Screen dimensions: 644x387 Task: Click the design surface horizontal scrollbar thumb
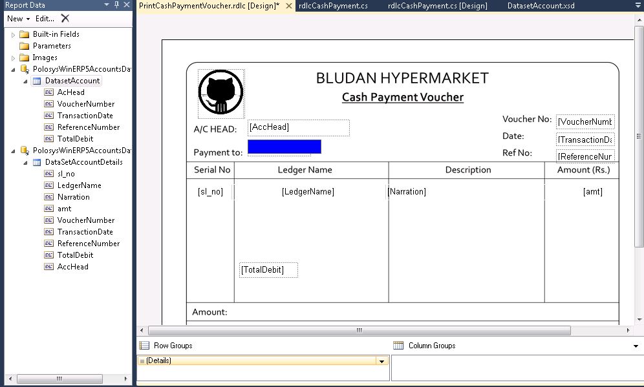coord(360,330)
